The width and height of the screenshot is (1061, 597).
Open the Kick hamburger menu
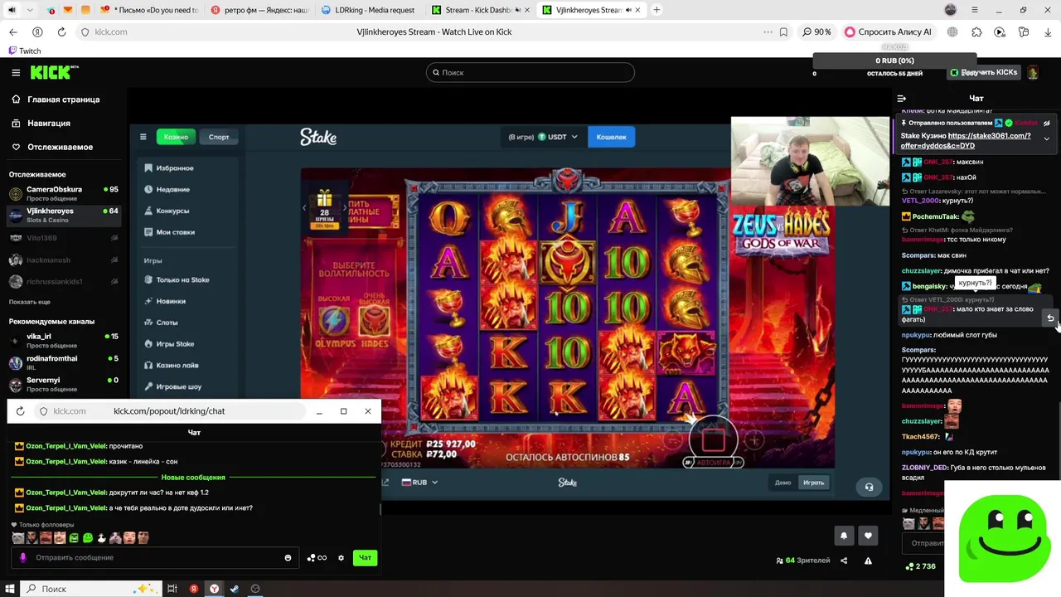(16, 72)
